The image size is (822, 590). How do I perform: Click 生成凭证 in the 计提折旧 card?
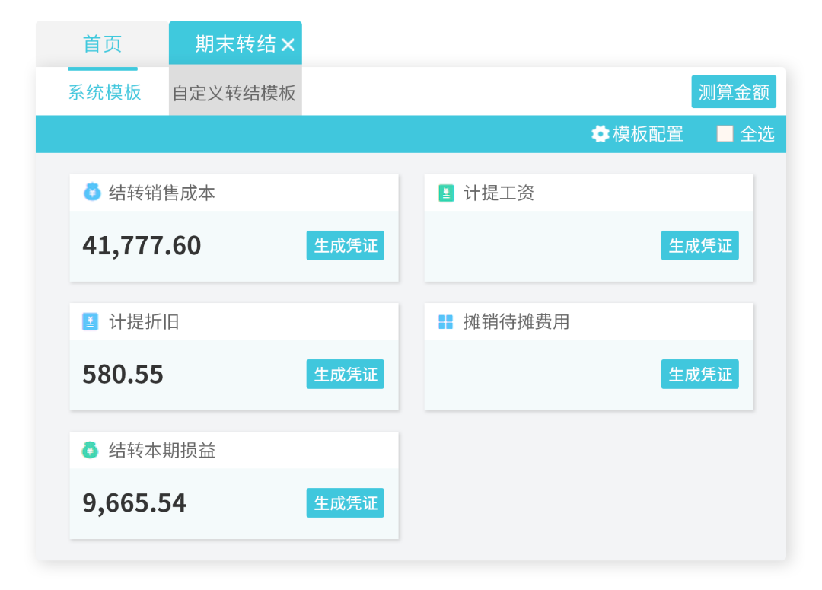click(x=345, y=374)
